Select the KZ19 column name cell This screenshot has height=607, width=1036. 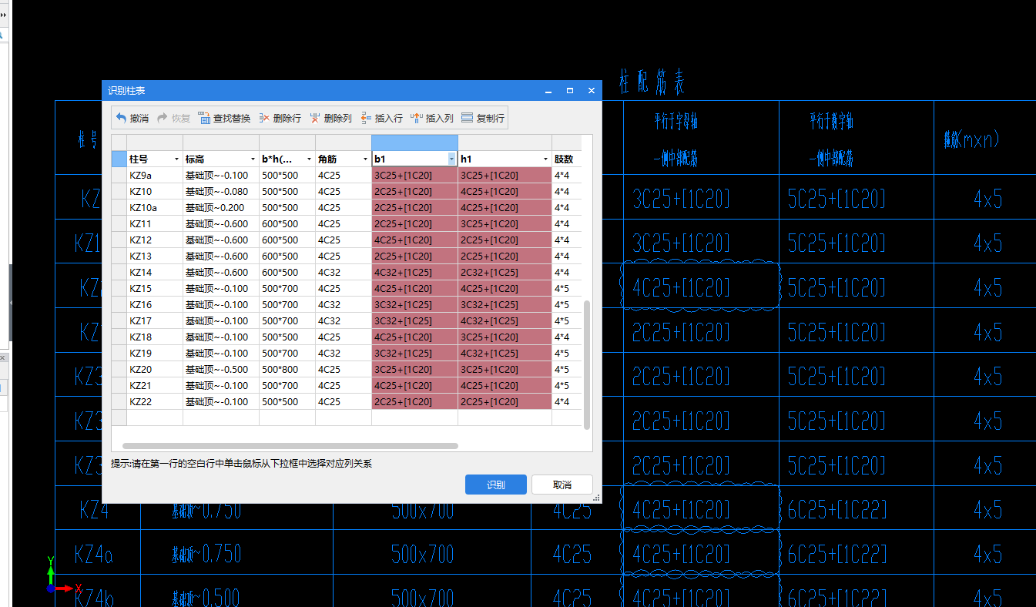tap(155, 353)
